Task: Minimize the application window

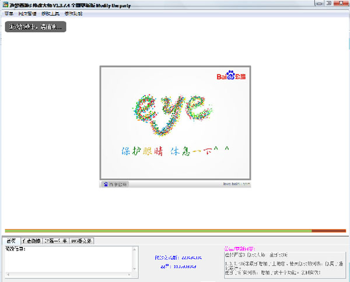Action: coord(320,3)
